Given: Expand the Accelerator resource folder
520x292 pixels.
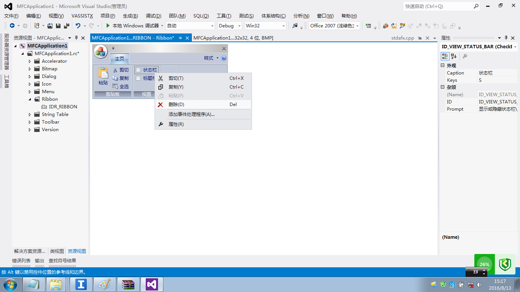Looking at the screenshot, I should [x=30, y=61].
